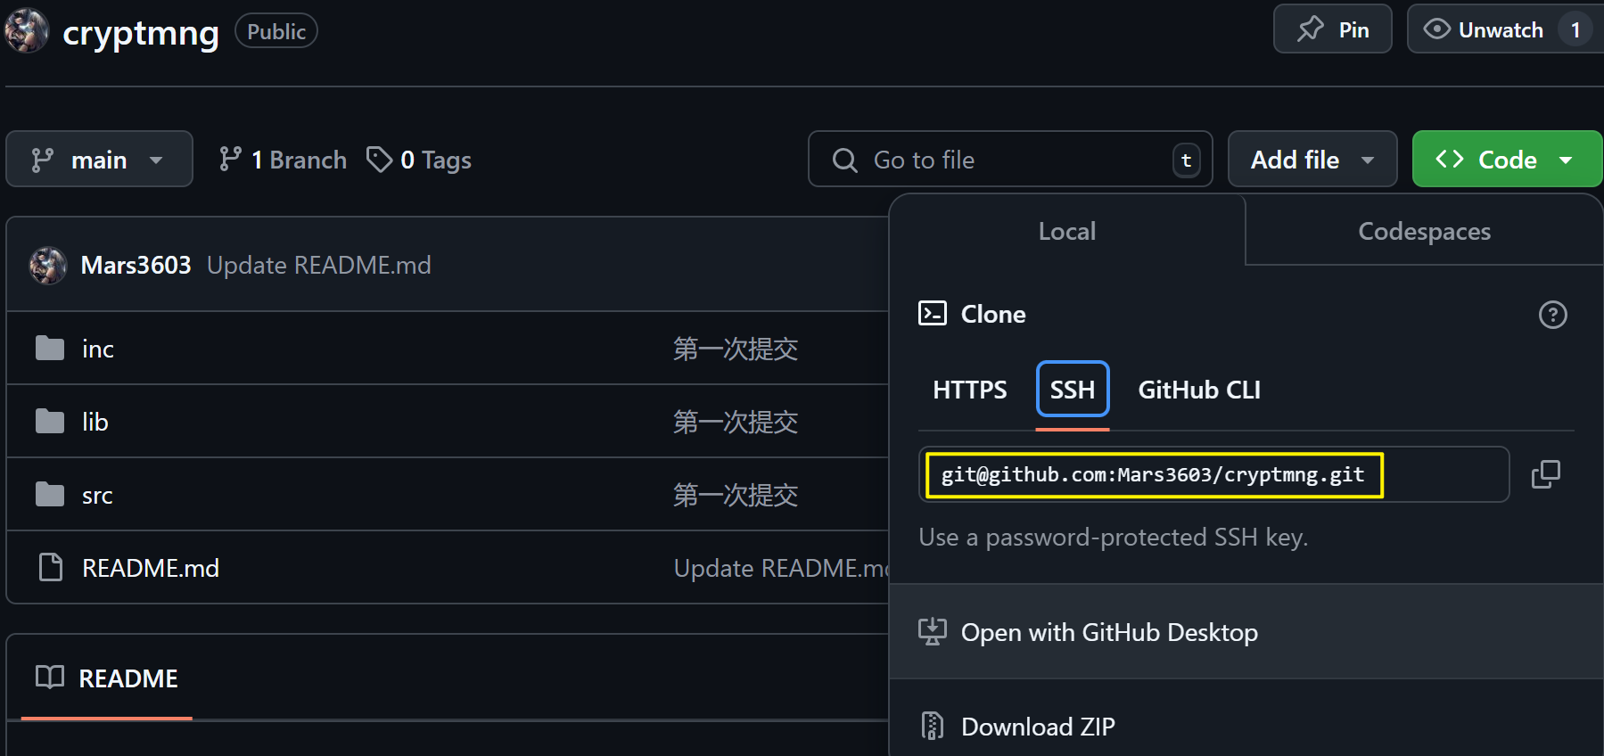Switch to the Codespaces tab

(1424, 231)
